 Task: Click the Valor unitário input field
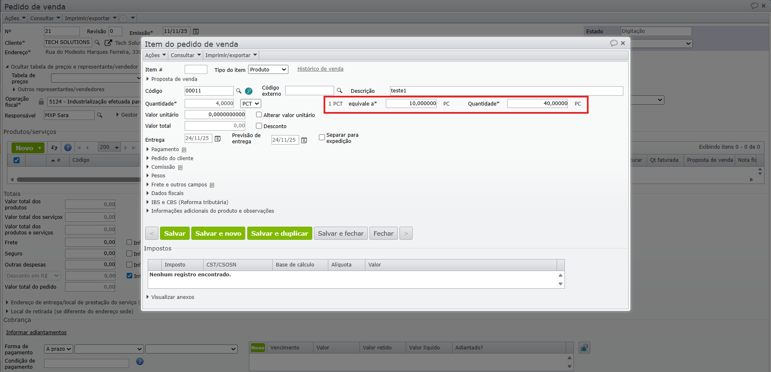[x=215, y=115]
